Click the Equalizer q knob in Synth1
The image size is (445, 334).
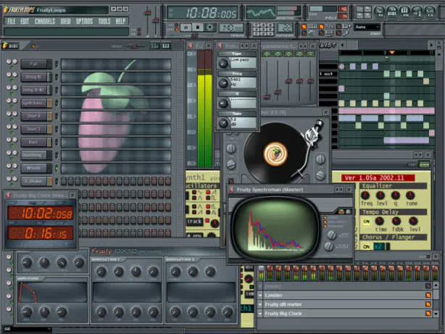point(395,196)
